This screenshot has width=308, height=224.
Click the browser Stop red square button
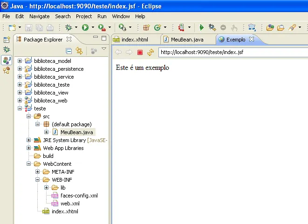pos(140,52)
